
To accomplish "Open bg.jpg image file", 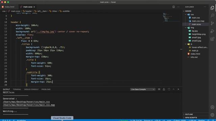I will [195, 31].
